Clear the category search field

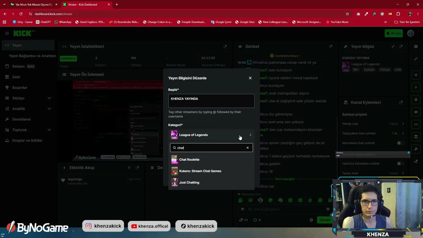click(248, 148)
